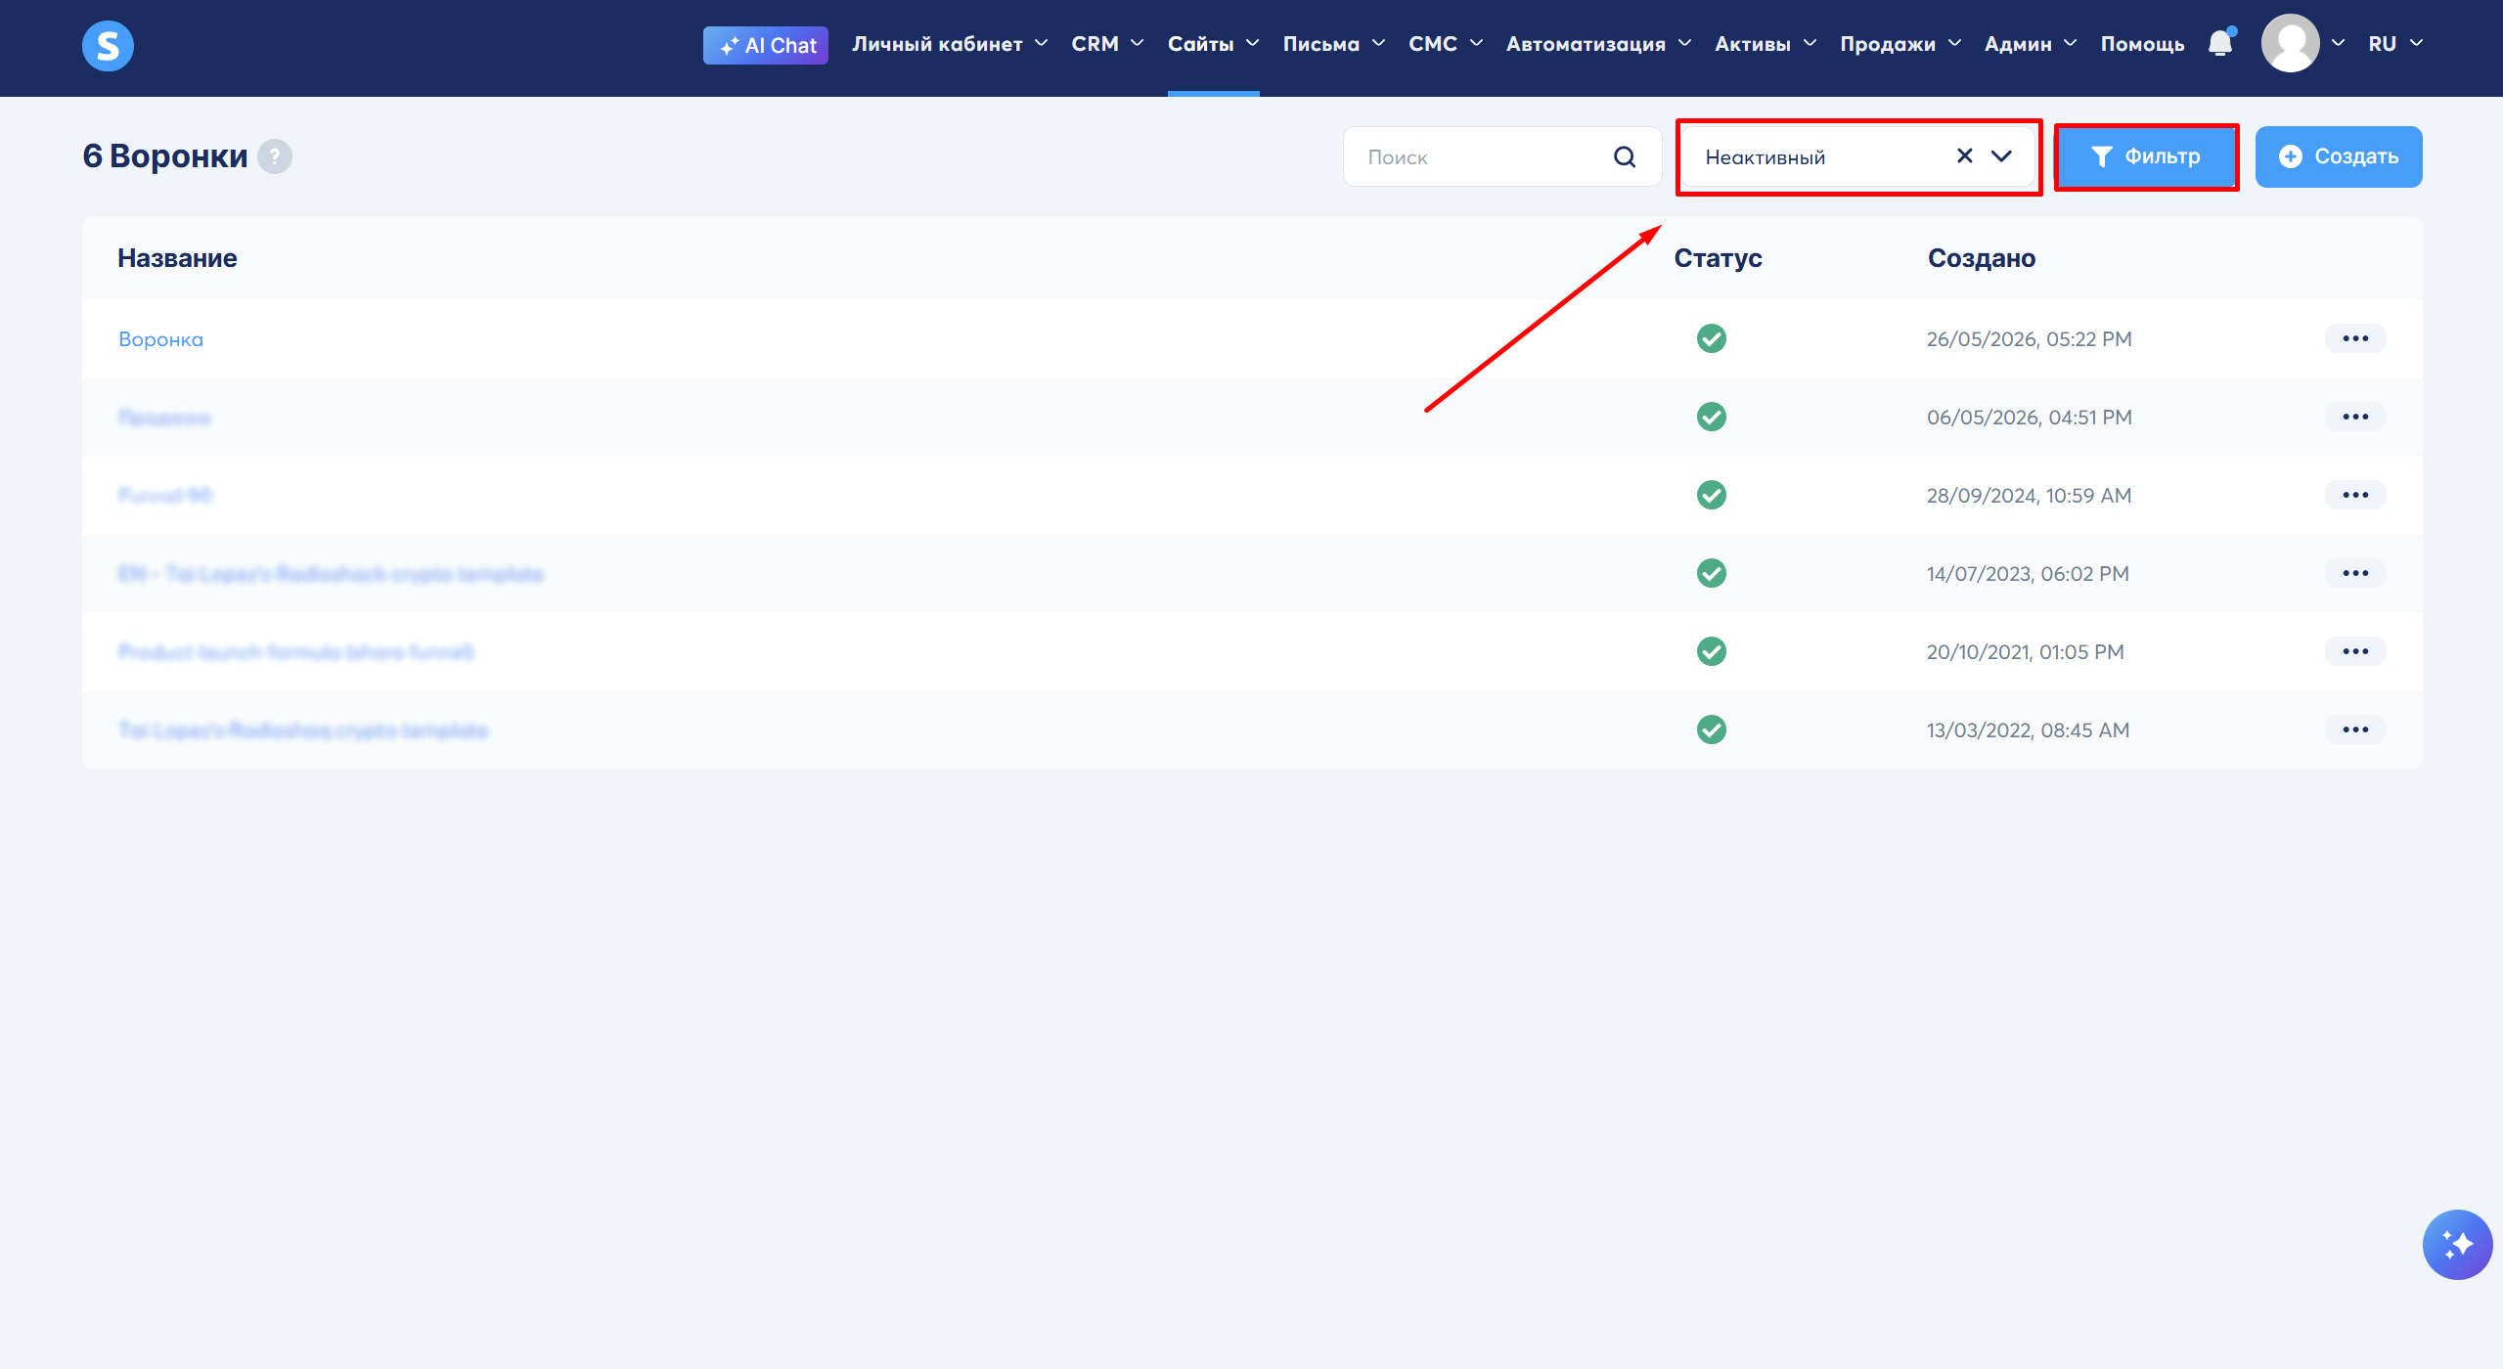2503x1369 pixels.
Task: Open the funnel created on 06/05/2026
Action: tap(164, 418)
